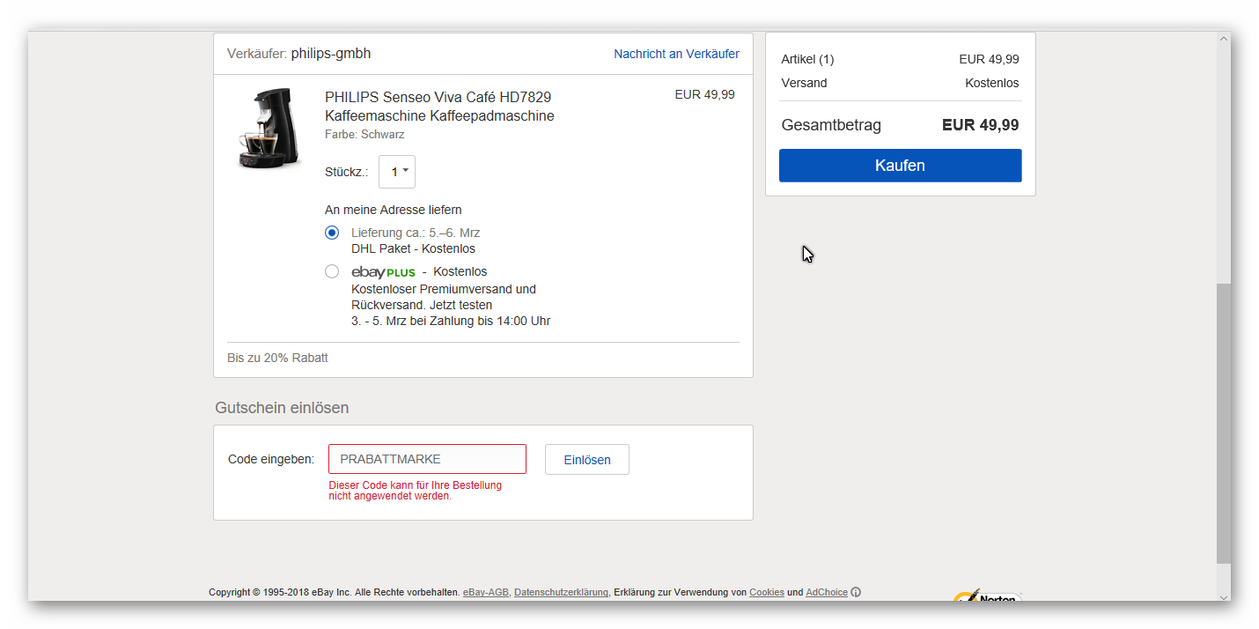Open Nachricht an Verkäufer link
Image resolution: width=1259 pixels, height=629 pixels.
[x=676, y=54]
